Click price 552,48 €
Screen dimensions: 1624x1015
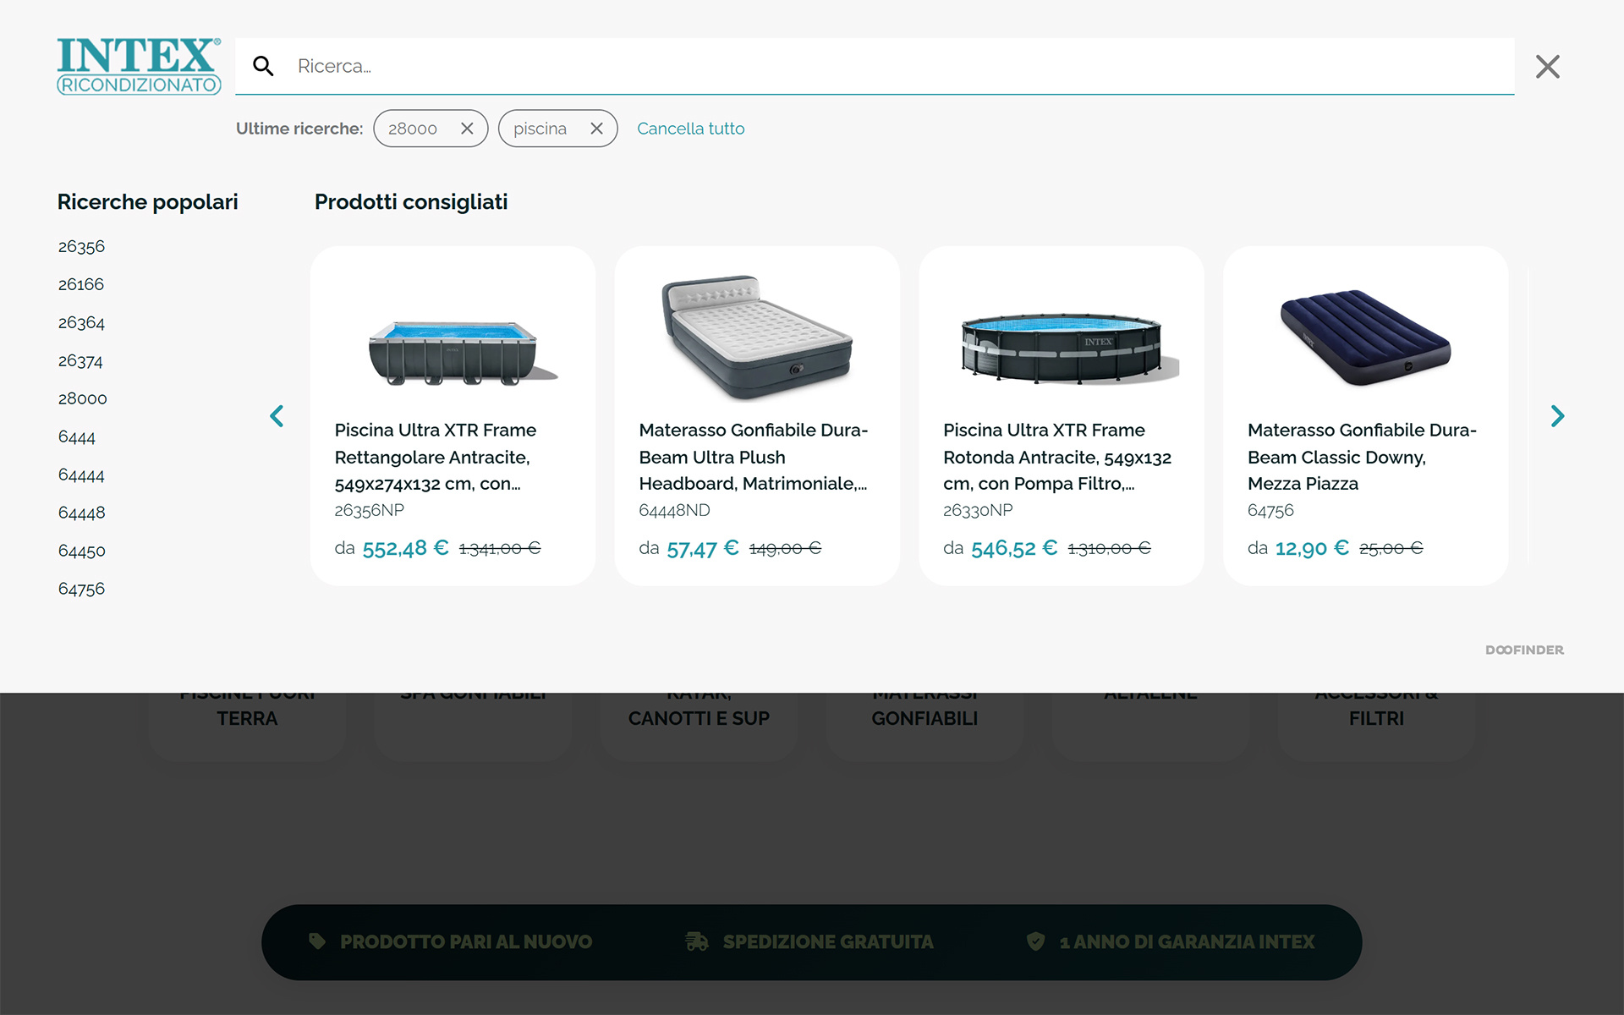[405, 548]
